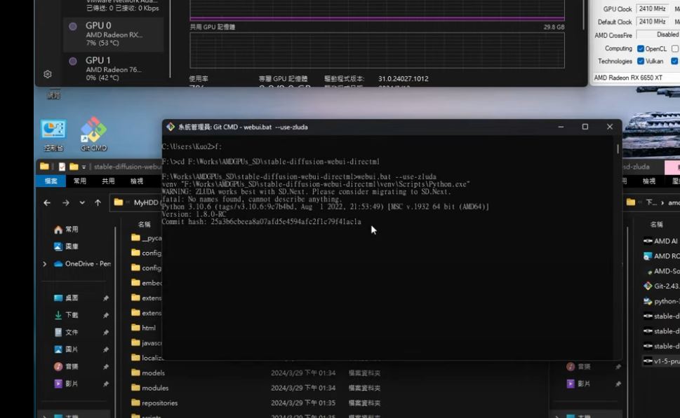Image resolution: width=680 pixels, height=418 pixels.
Task: Open 影片 videos in left Explorer sidebar
Action: click(x=66, y=384)
